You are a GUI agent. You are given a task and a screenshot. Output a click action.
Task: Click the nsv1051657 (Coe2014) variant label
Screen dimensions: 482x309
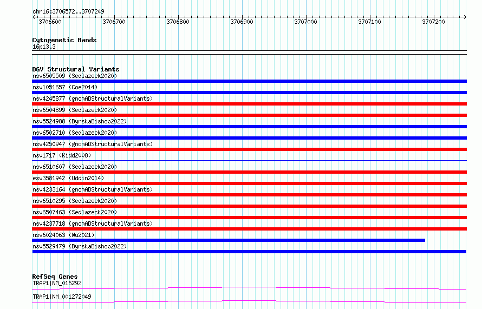(65, 87)
